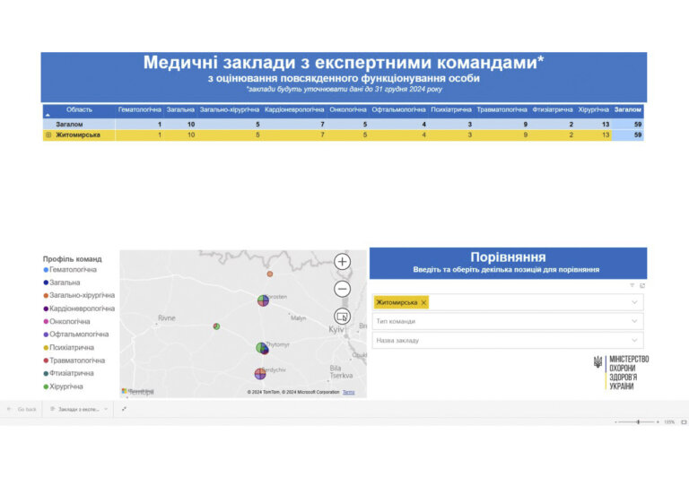The image size is (689, 478).
Task: Open the 'Назва закладу' dropdown
Action: click(508, 340)
